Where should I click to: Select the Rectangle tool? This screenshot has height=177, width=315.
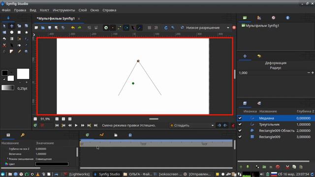(19, 32)
